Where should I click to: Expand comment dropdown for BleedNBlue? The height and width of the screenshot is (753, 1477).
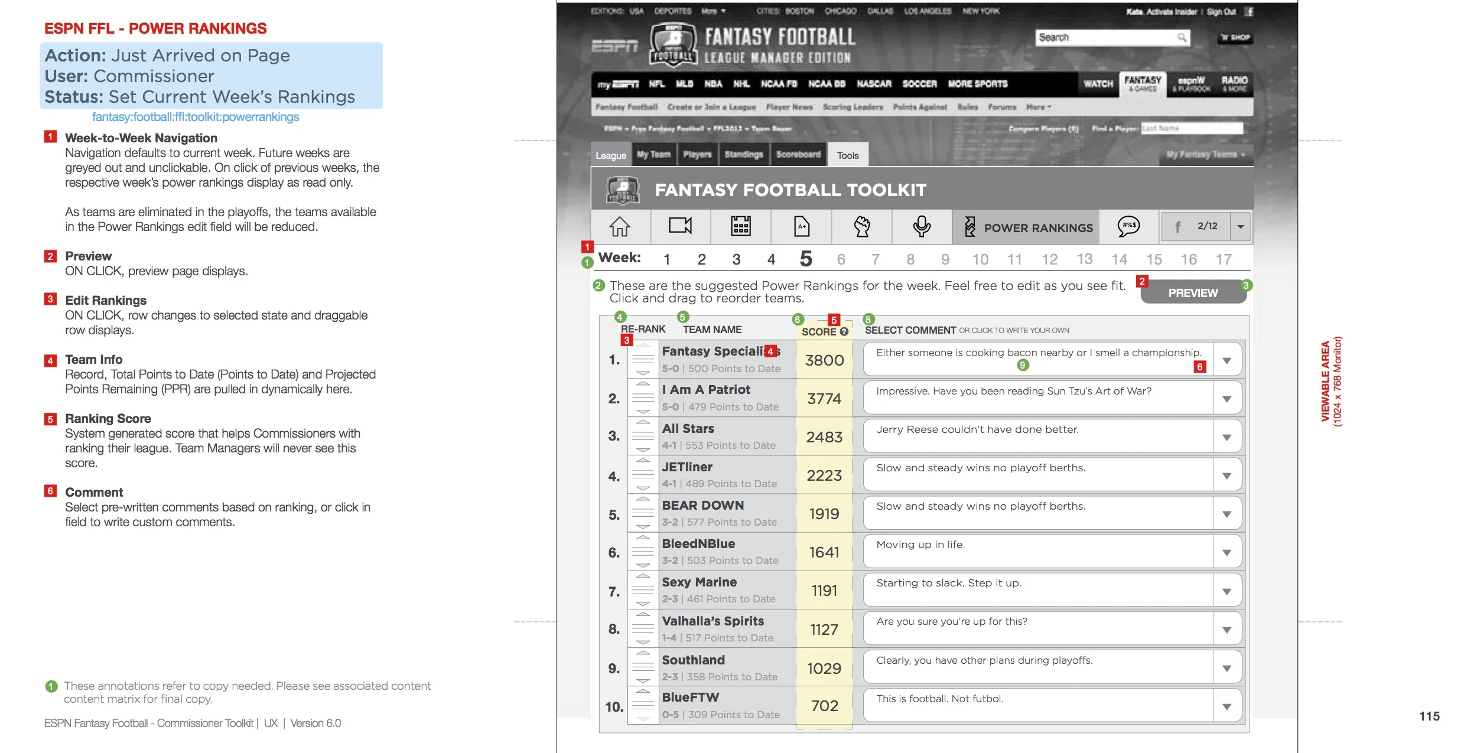pyautogui.click(x=1227, y=552)
